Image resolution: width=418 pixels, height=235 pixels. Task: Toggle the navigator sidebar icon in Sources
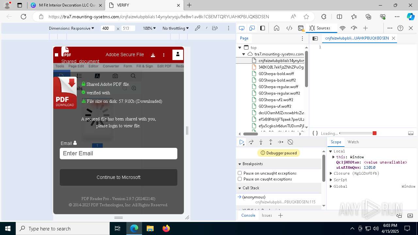315,38
